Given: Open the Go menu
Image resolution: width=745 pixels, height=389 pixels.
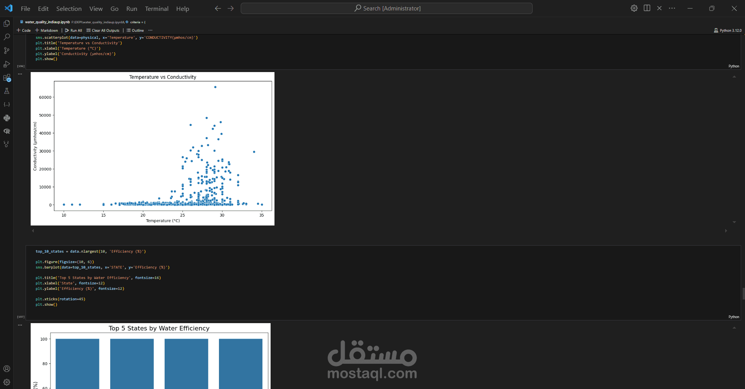Looking at the screenshot, I should (115, 9).
